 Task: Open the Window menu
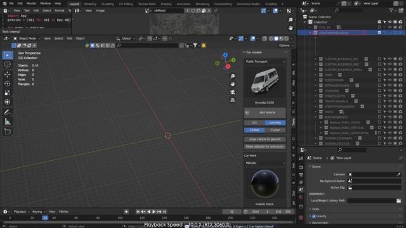click(x=45, y=4)
